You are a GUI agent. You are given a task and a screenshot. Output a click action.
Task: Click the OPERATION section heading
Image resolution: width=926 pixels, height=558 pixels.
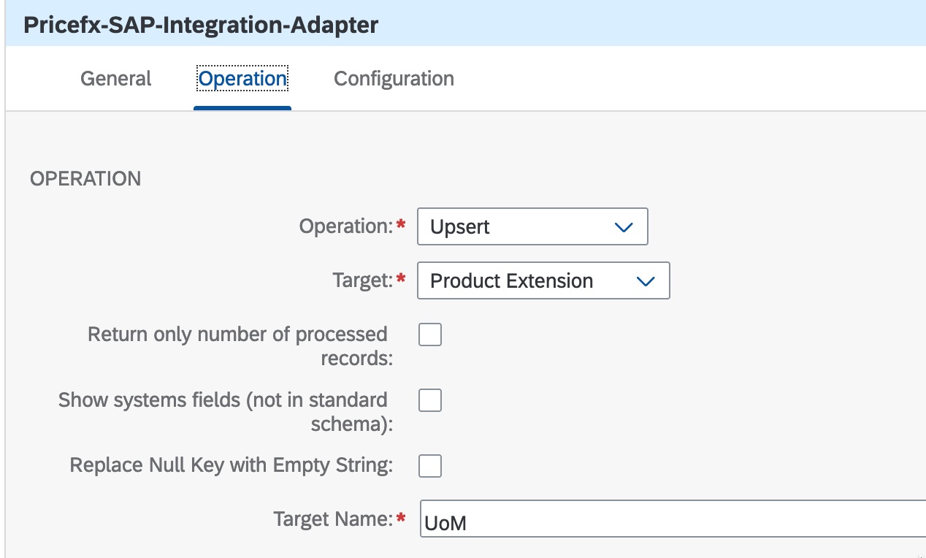click(x=85, y=179)
